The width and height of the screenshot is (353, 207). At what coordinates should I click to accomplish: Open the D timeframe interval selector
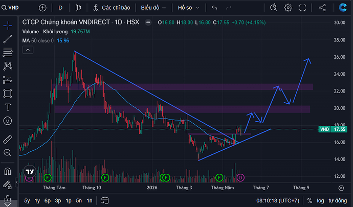(x=60, y=8)
